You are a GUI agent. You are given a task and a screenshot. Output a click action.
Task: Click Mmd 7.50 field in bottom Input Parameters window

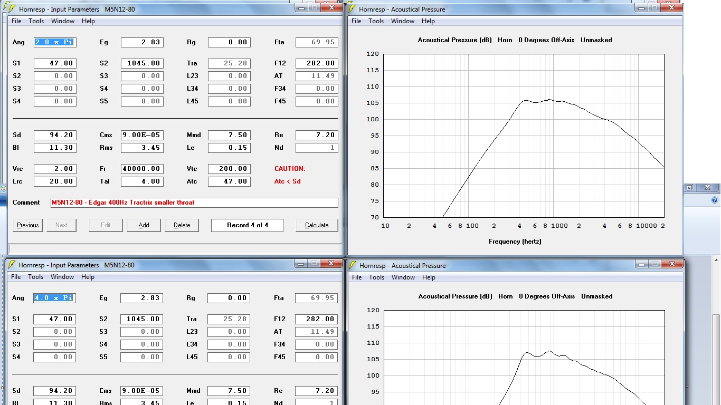pos(229,391)
